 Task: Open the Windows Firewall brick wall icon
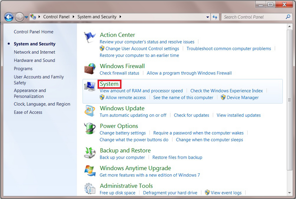[89, 69]
